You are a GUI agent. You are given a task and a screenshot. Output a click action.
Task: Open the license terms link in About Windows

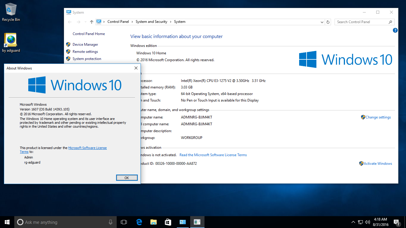pos(88,148)
